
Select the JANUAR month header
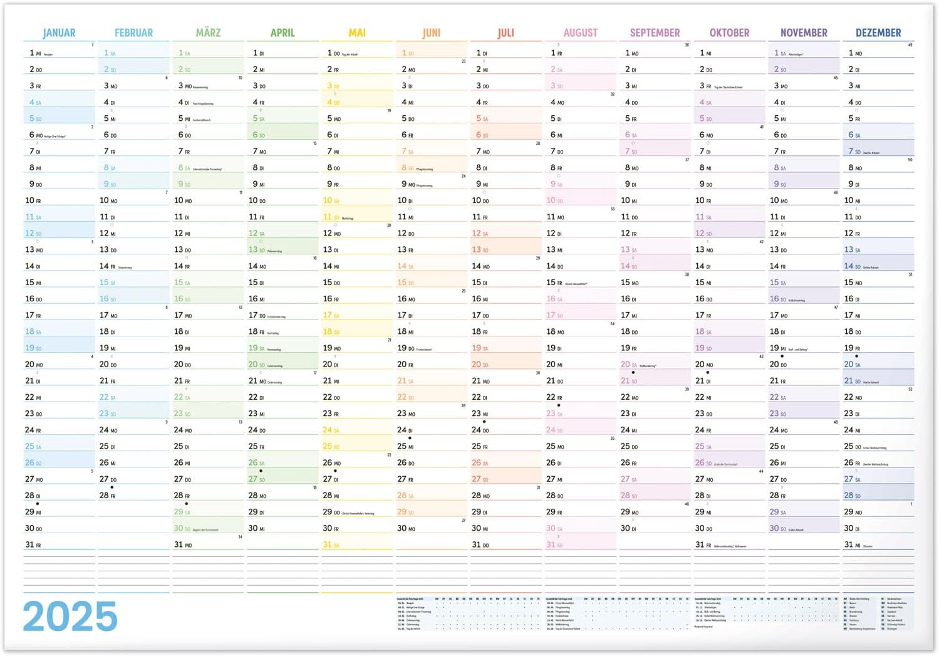pyautogui.click(x=59, y=33)
